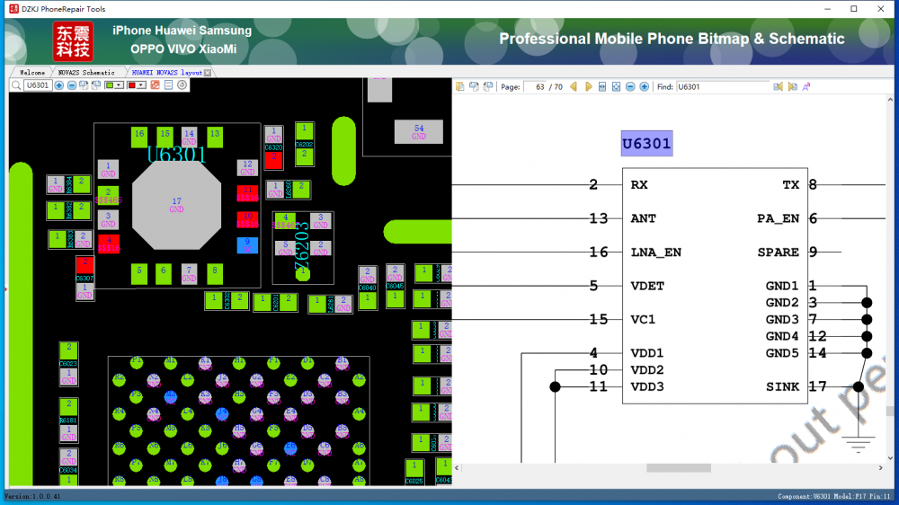Switch to the NOVA2S Schematic tab

click(86, 72)
